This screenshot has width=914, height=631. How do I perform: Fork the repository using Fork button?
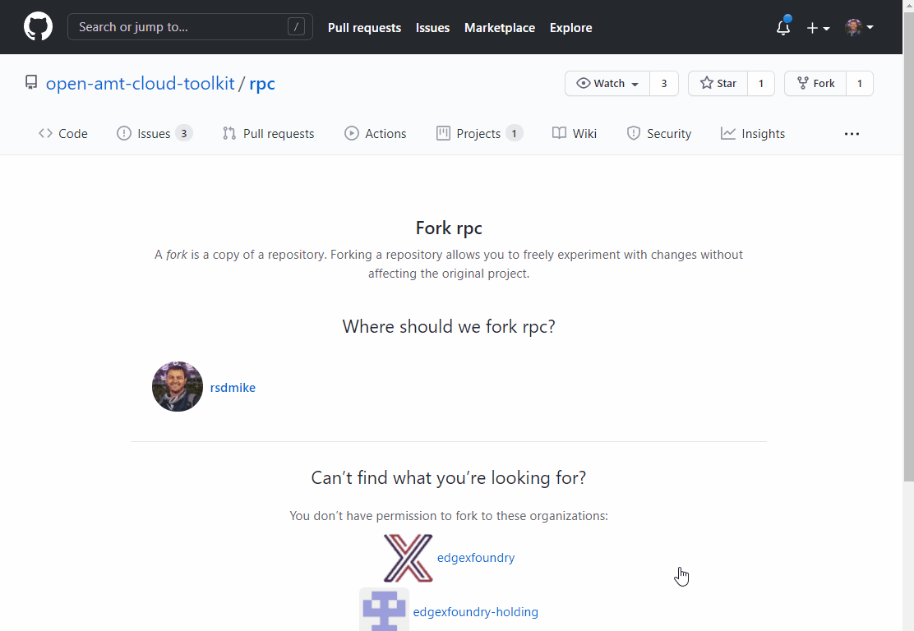(x=815, y=84)
